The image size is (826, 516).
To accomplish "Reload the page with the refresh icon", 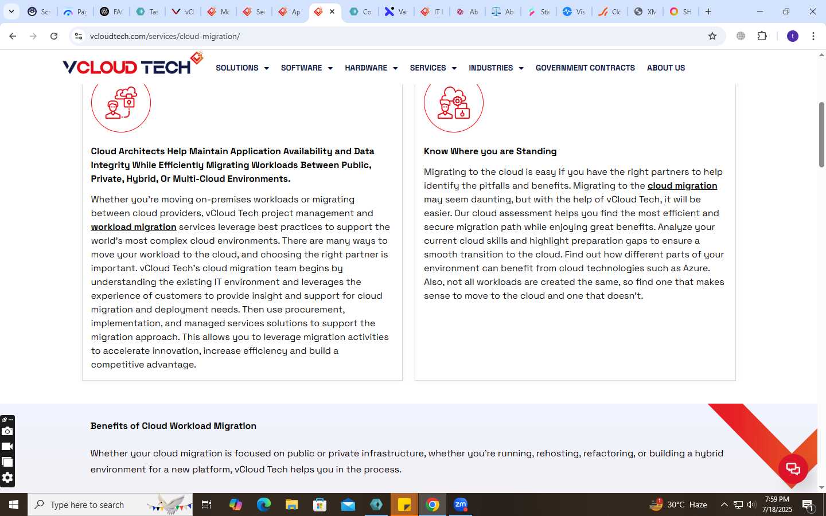I will [54, 36].
